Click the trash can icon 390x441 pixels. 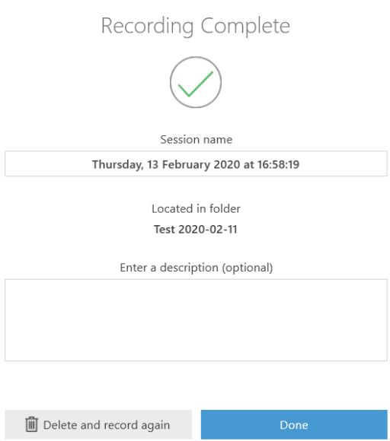[x=31, y=424]
